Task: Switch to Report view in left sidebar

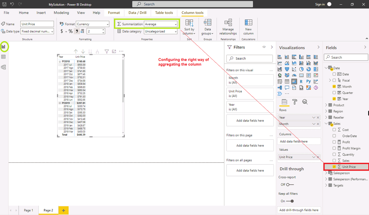Action: point(4,47)
